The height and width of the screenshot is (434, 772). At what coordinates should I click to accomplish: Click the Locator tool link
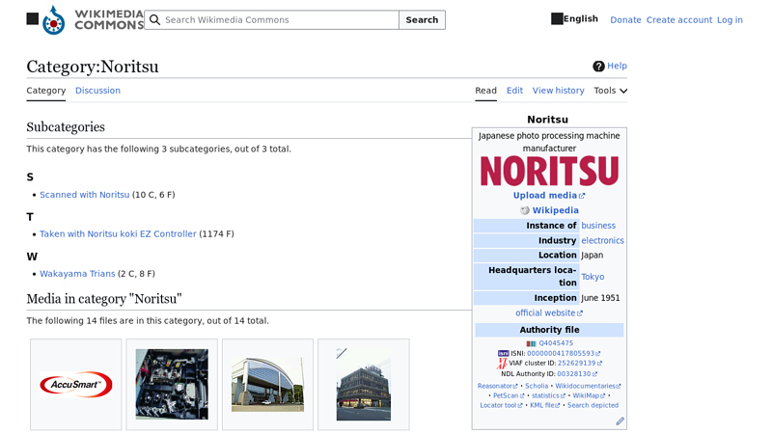tap(501, 405)
